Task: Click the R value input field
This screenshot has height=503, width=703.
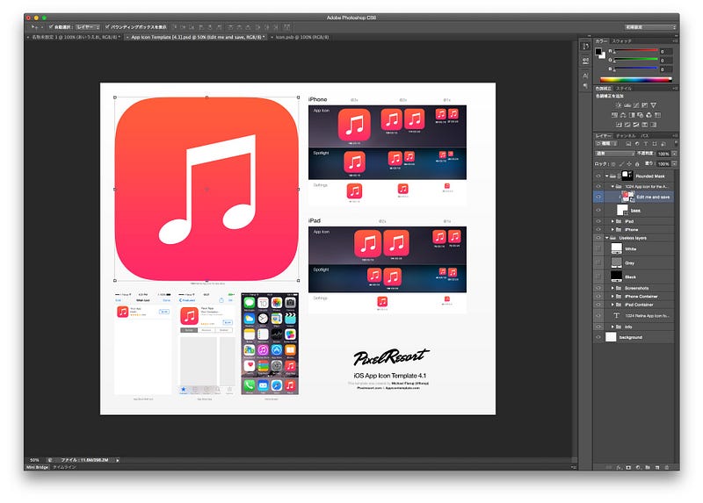Action: tap(666, 52)
